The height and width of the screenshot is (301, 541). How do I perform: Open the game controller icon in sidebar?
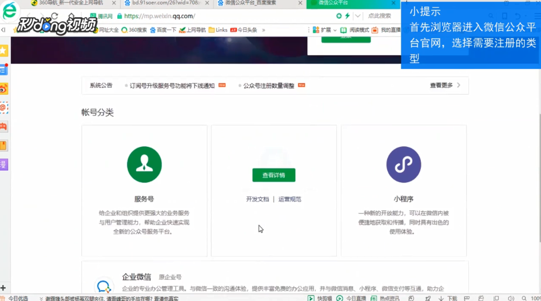(4, 127)
